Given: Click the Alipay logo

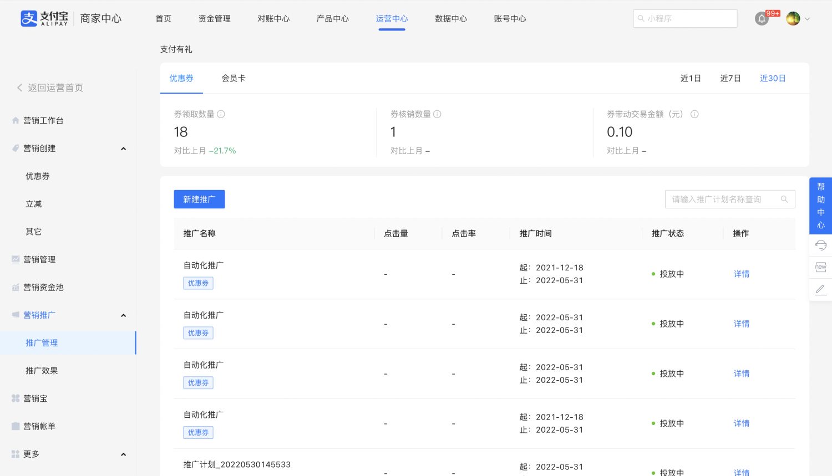Looking at the screenshot, I should [44, 18].
